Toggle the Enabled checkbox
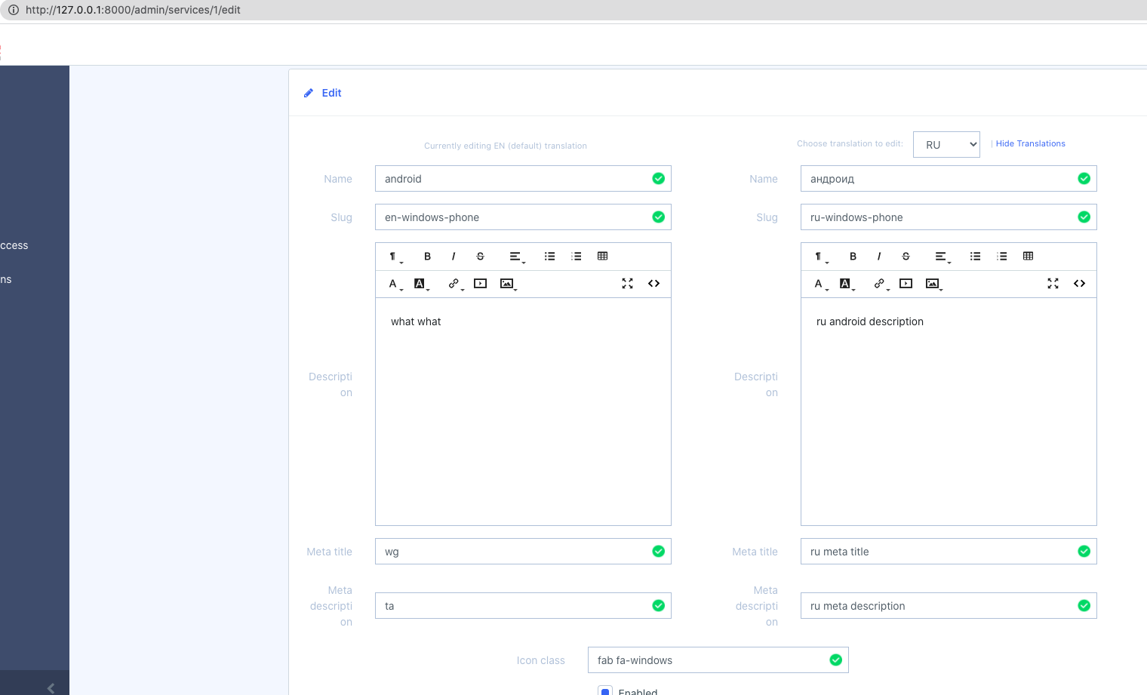Screen dimensions: 1147x695 (x=605, y=690)
